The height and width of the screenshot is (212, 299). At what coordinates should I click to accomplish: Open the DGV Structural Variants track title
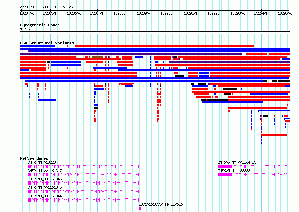[47, 43]
